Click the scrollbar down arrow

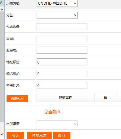pos(2,134)
